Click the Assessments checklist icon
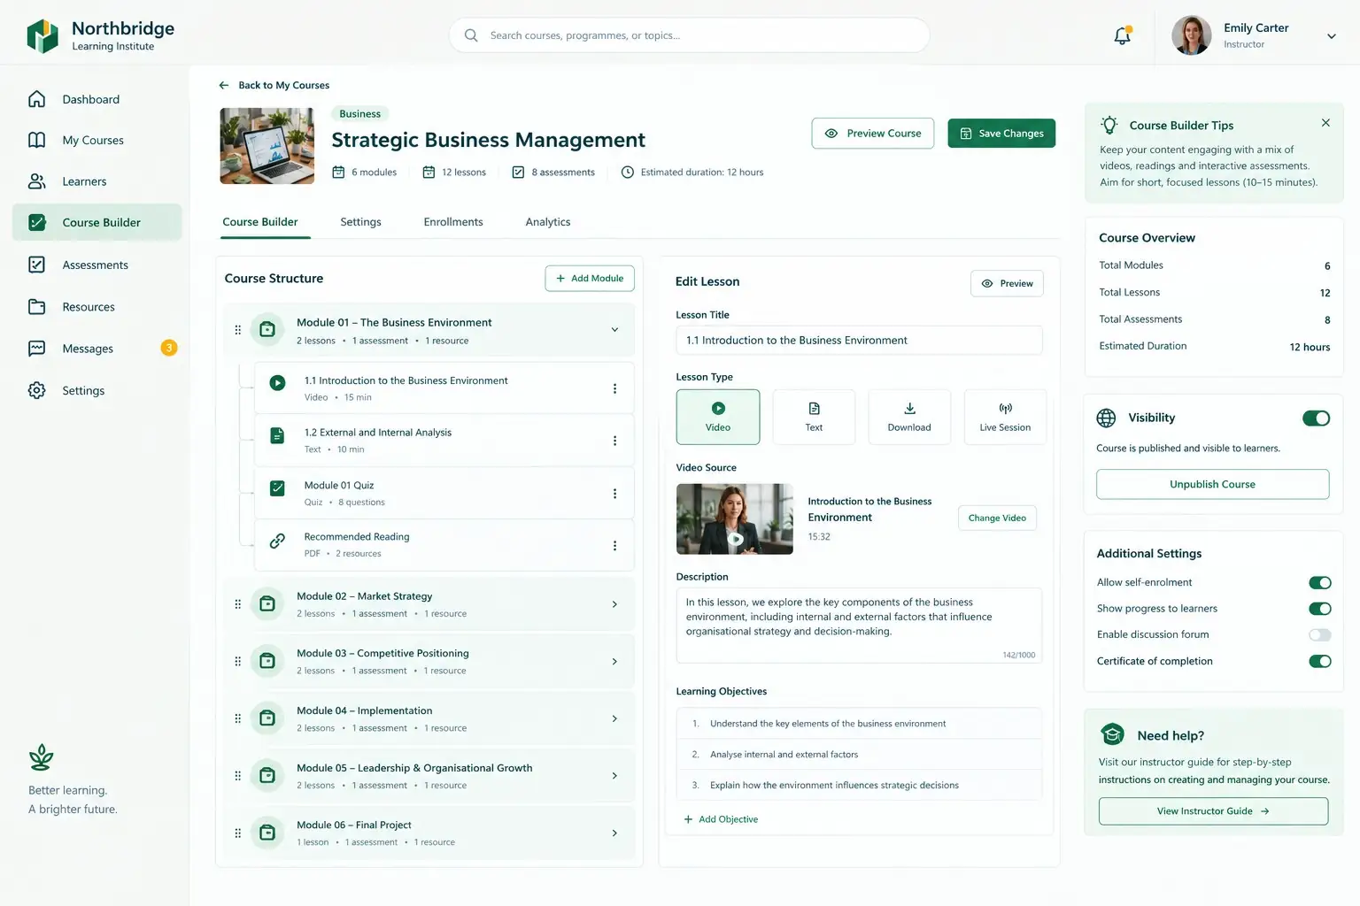The height and width of the screenshot is (906, 1360). tap(36, 265)
